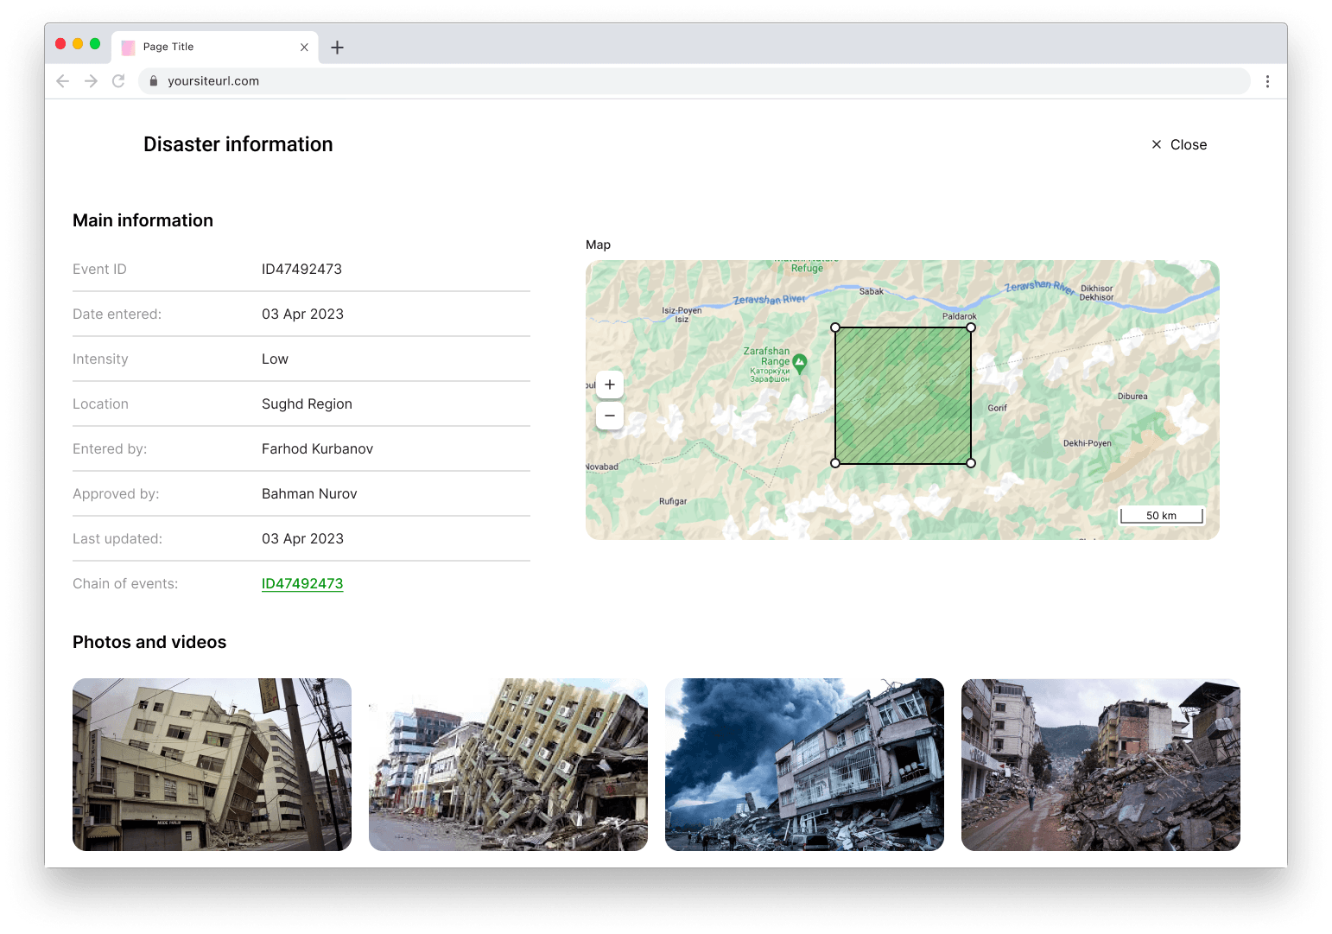The width and height of the screenshot is (1332, 934).
Task: Click the Date entered value 03 Apr 2023
Action: 302,315
